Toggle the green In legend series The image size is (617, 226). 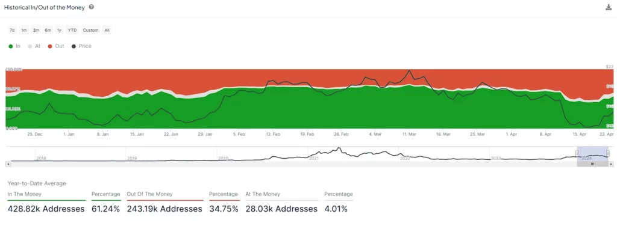point(14,46)
